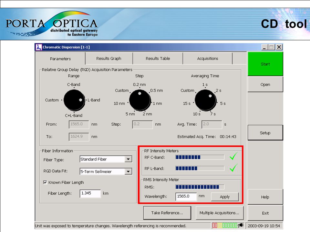Click the Take Reference... button

click(167, 213)
